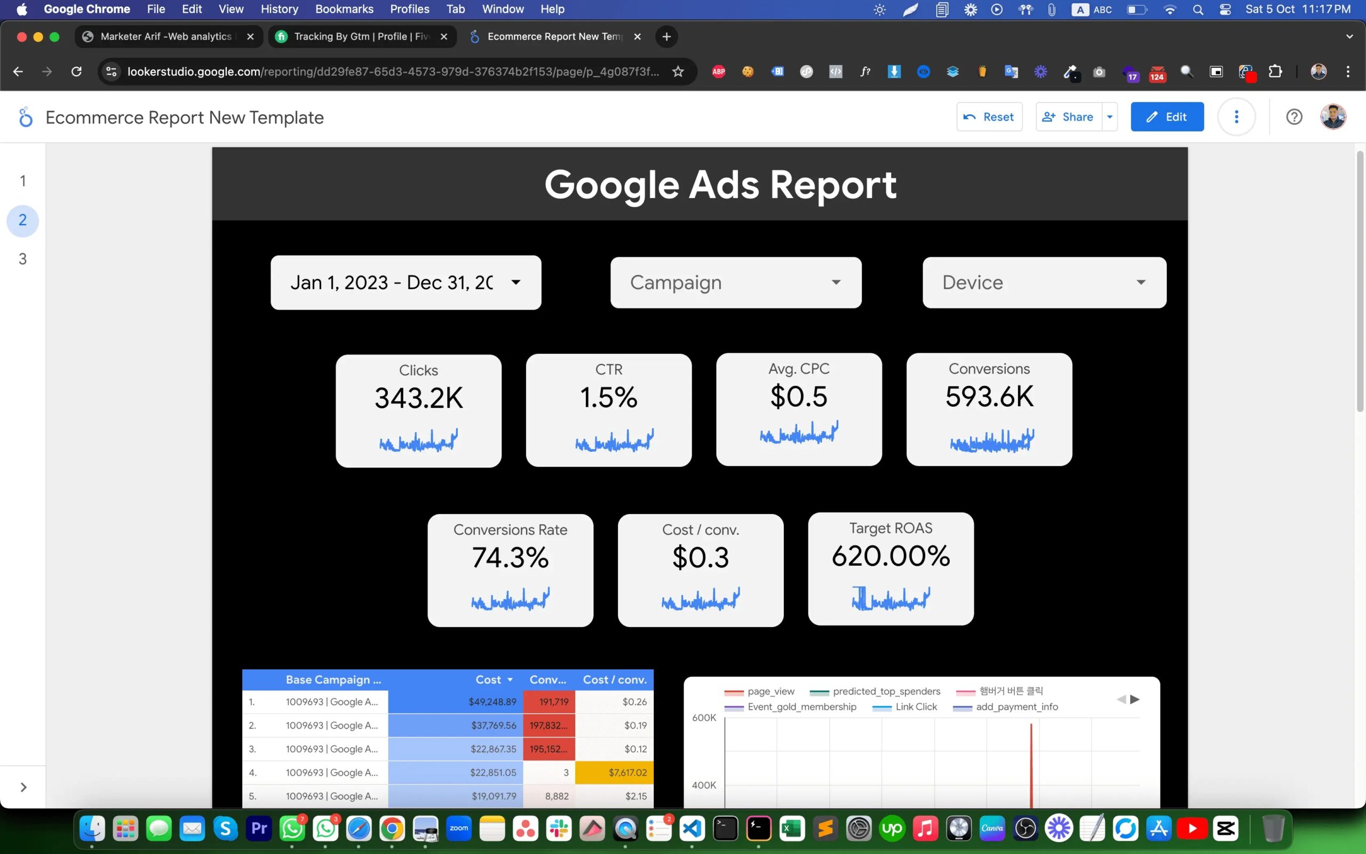Go back to the previous page
The height and width of the screenshot is (854, 1366).
pyautogui.click(x=18, y=71)
